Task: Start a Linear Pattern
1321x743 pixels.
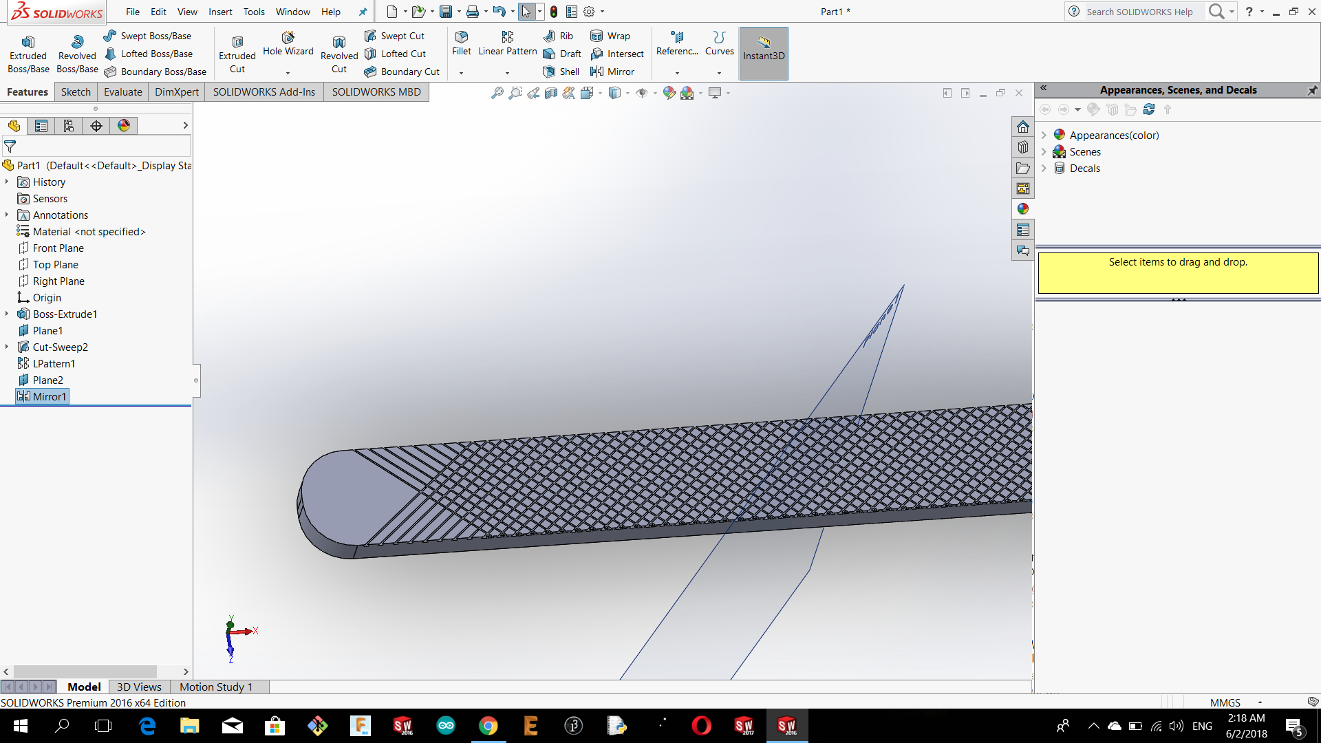Action: 508,43
